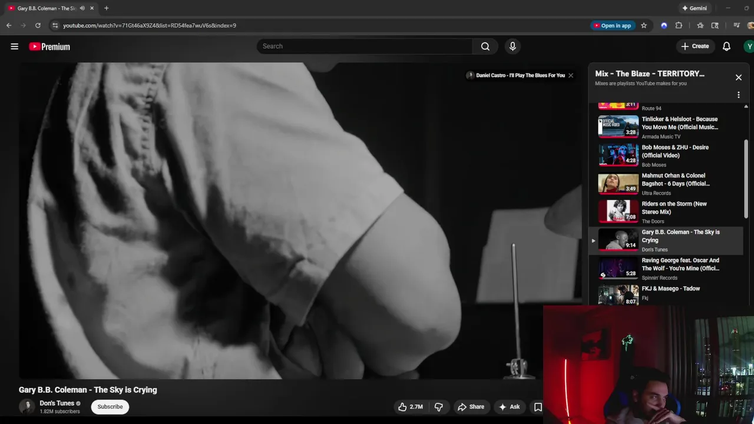Click the Gemini button
The width and height of the screenshot is (754, 424).
click(694, 8)
